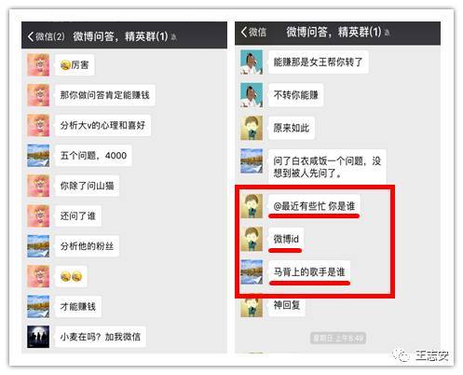Tap the message 分析大v的心理和喜好
This screenshot has width=463, height=375.
(102, 125)
